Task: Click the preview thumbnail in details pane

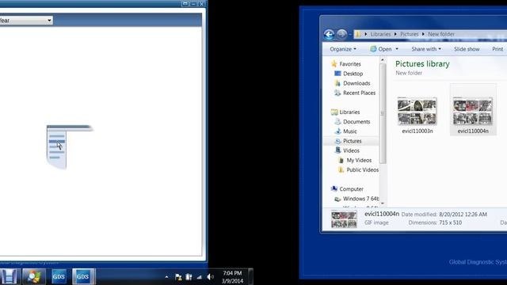Action: pyautogui.click(x=344, y=219)
